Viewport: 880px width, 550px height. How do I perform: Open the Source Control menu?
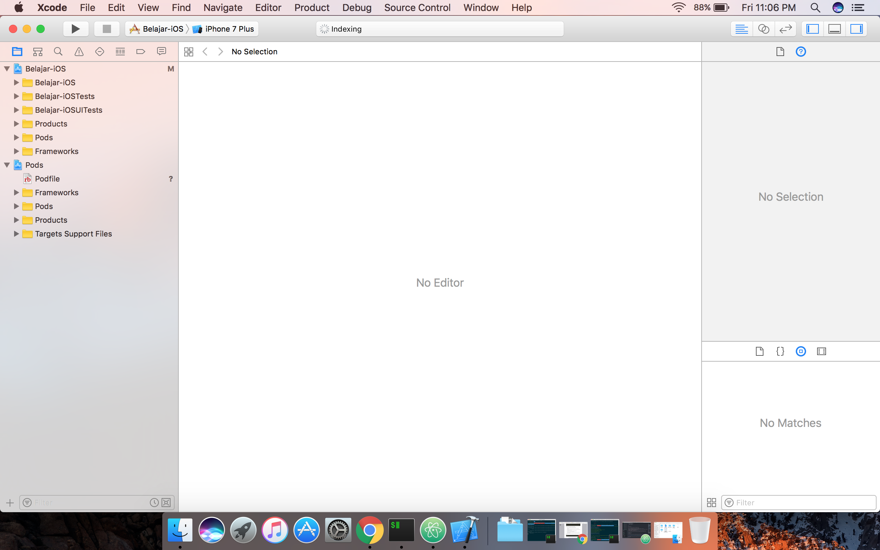[417, 8]
